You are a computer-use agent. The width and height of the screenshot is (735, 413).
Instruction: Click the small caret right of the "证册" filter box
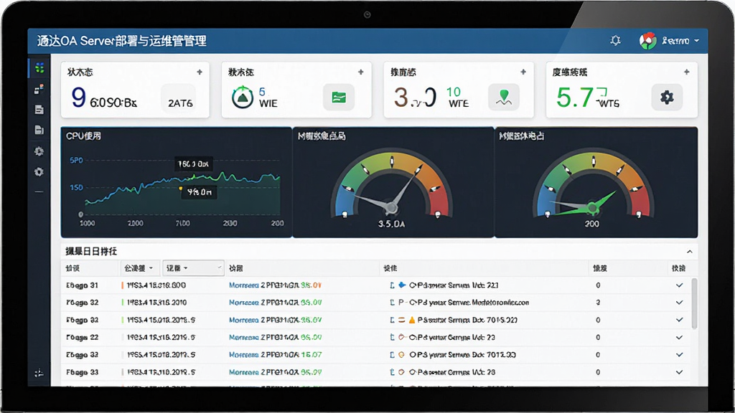coord(219,268)
